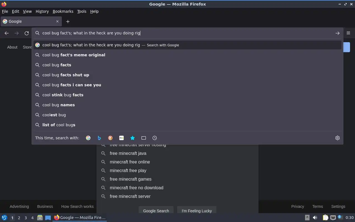This screenshot has height=222, width=355.
Task: Close the Google tab
Action: (57, 21)
